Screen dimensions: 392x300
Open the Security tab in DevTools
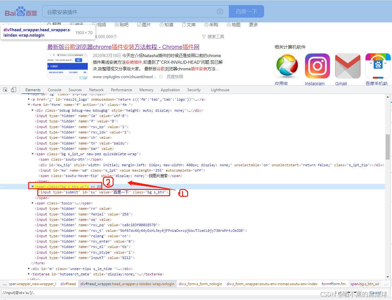pyautogui.click(x=194, y=90)
